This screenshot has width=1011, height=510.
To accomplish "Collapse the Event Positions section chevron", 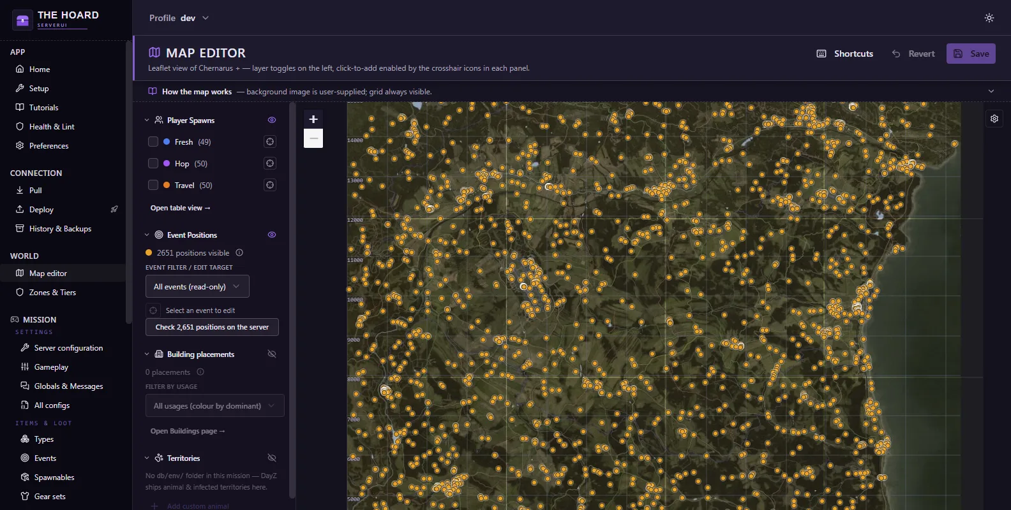I will pos(147,235).
